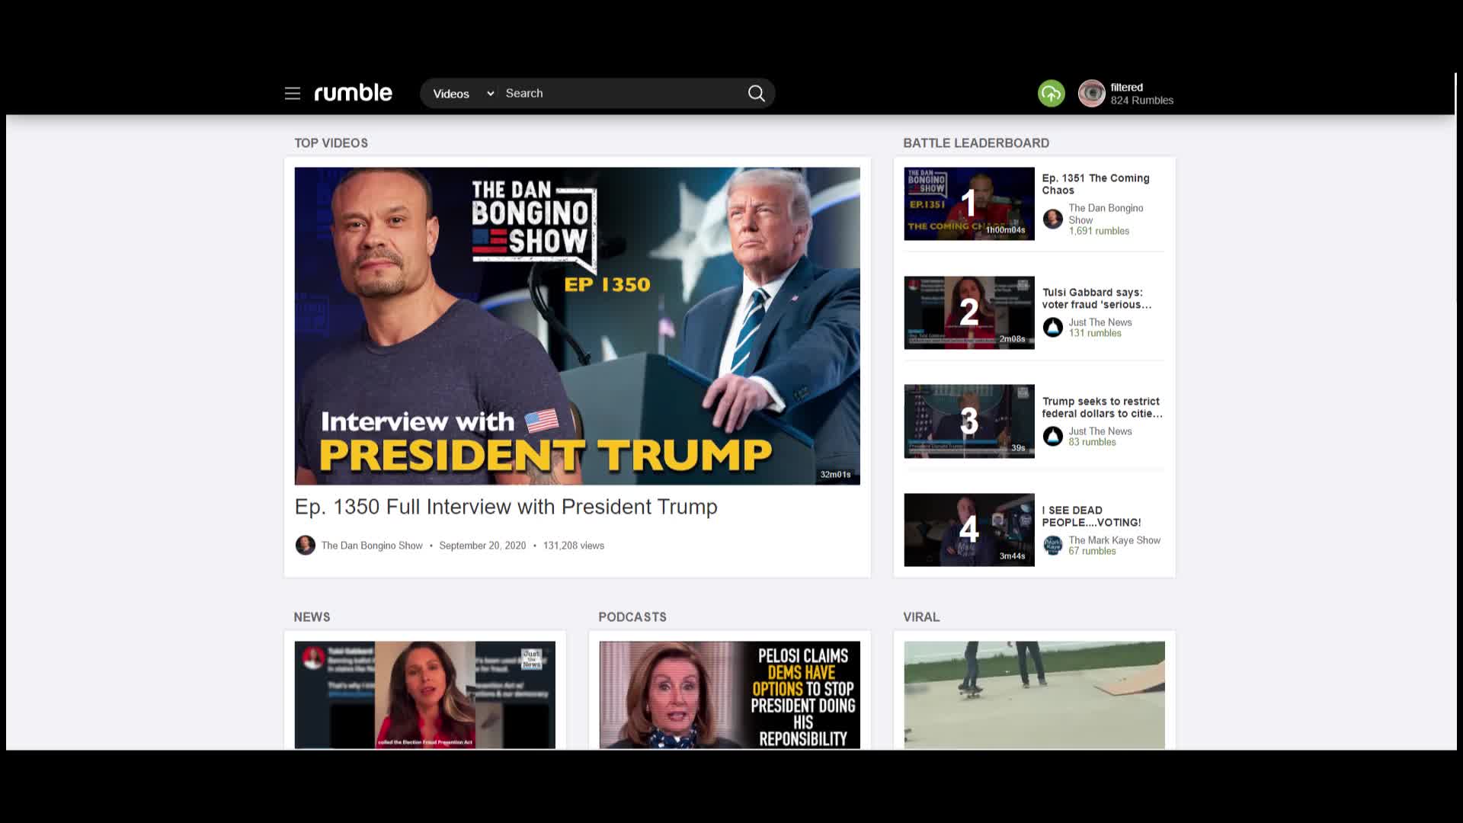The image size is (1463, 823).
Task: Click Just The News avatar for Tulsi video
Action: point(1052,328)
